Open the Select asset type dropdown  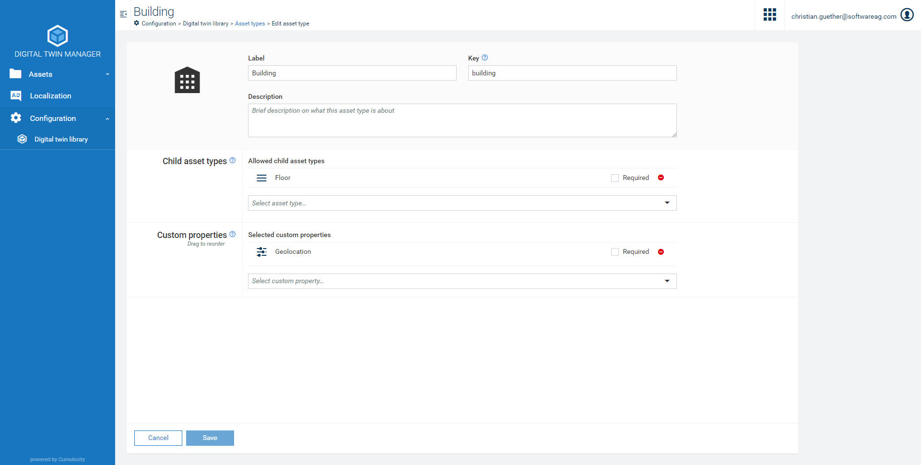click(462, 203)
